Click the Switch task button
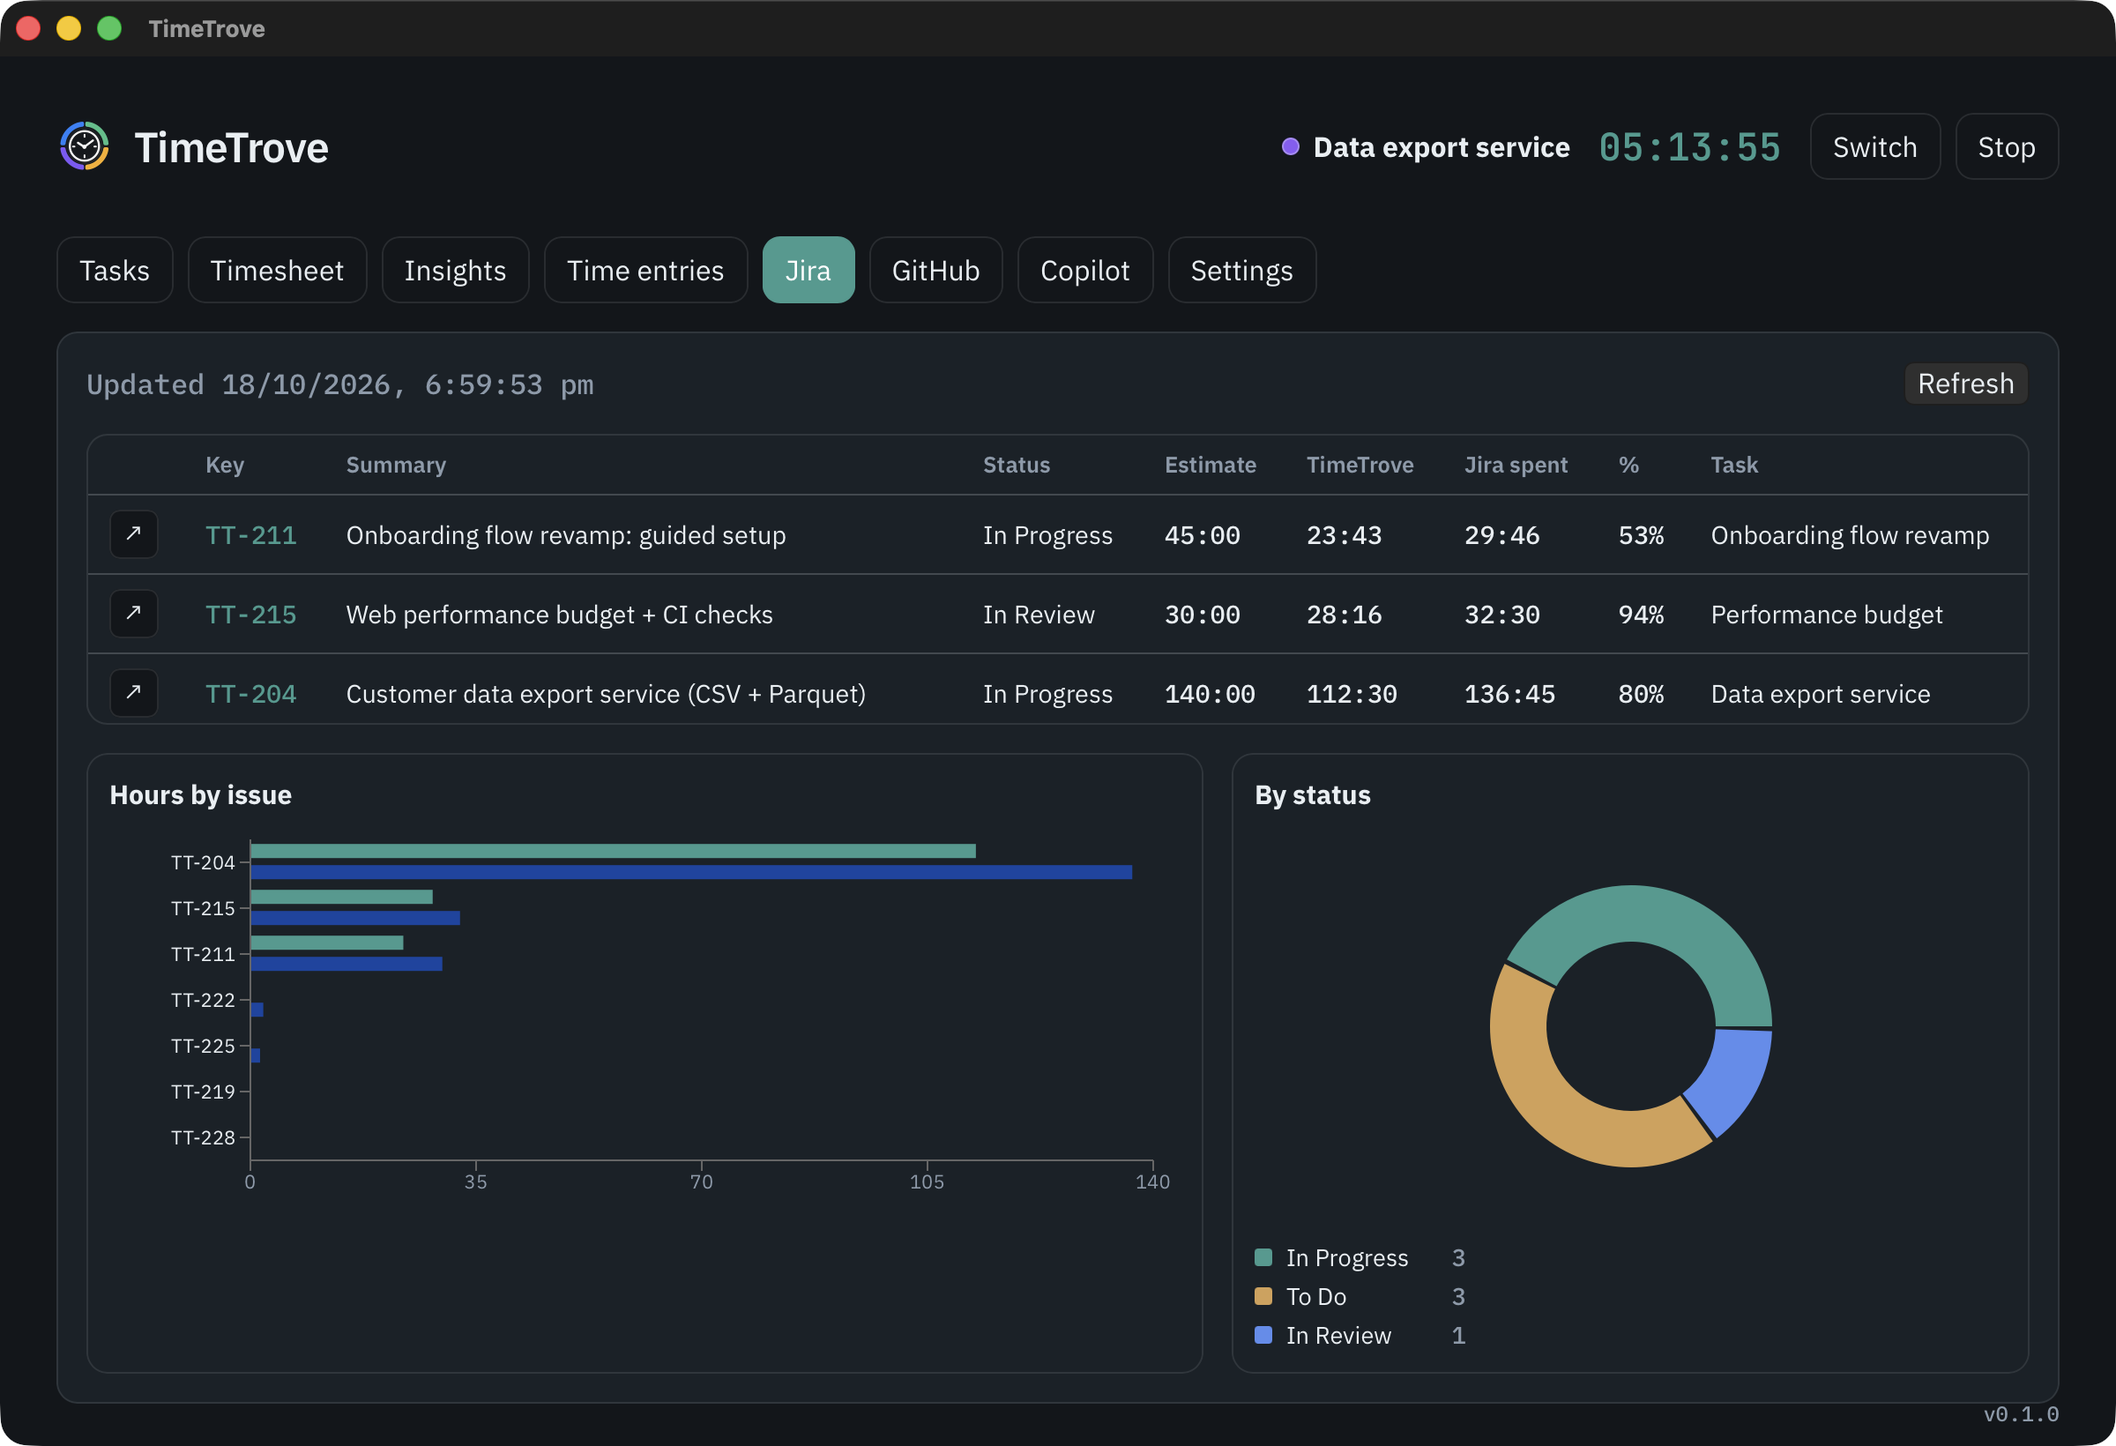The image size is (2116, 1446). (1874, 146)
